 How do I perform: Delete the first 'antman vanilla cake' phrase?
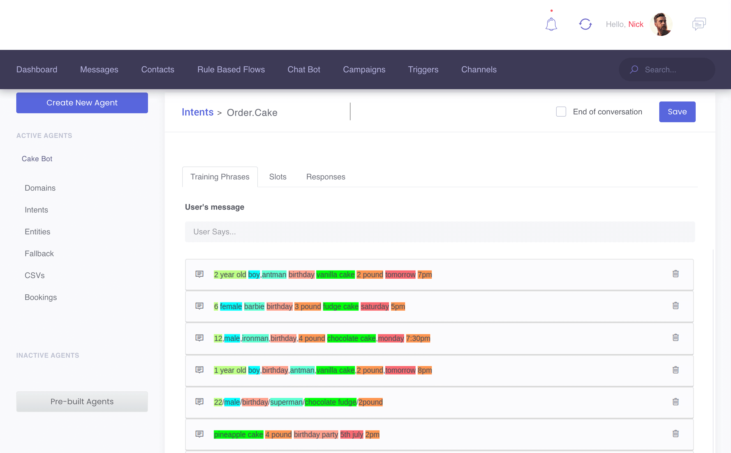pos(675,274)
